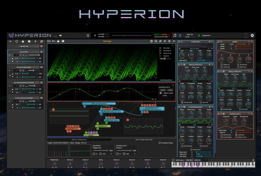Click the broom clear icon in the left toolbar
Viewport: 261px width, 176px height.
coord(23,41)
